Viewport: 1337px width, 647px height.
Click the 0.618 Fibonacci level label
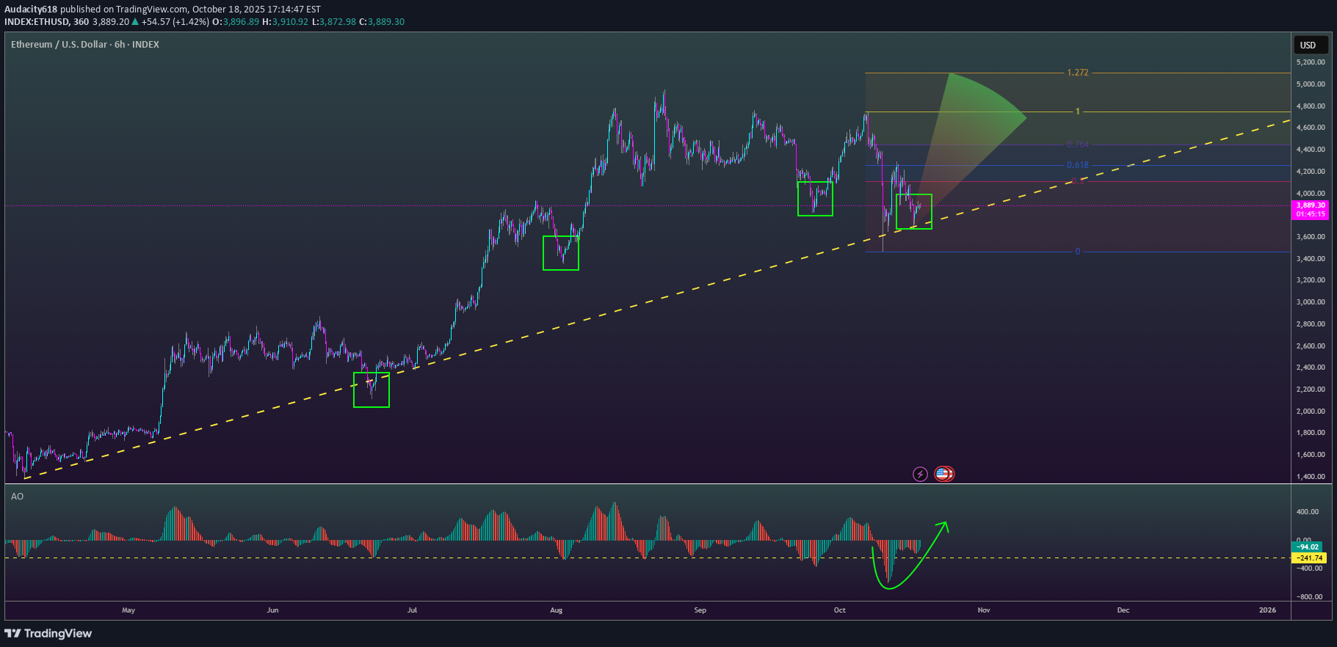(x=1077, y=165)
